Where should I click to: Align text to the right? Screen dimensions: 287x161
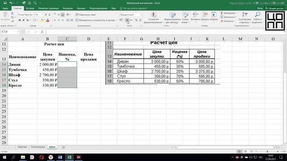click(63, 20)
